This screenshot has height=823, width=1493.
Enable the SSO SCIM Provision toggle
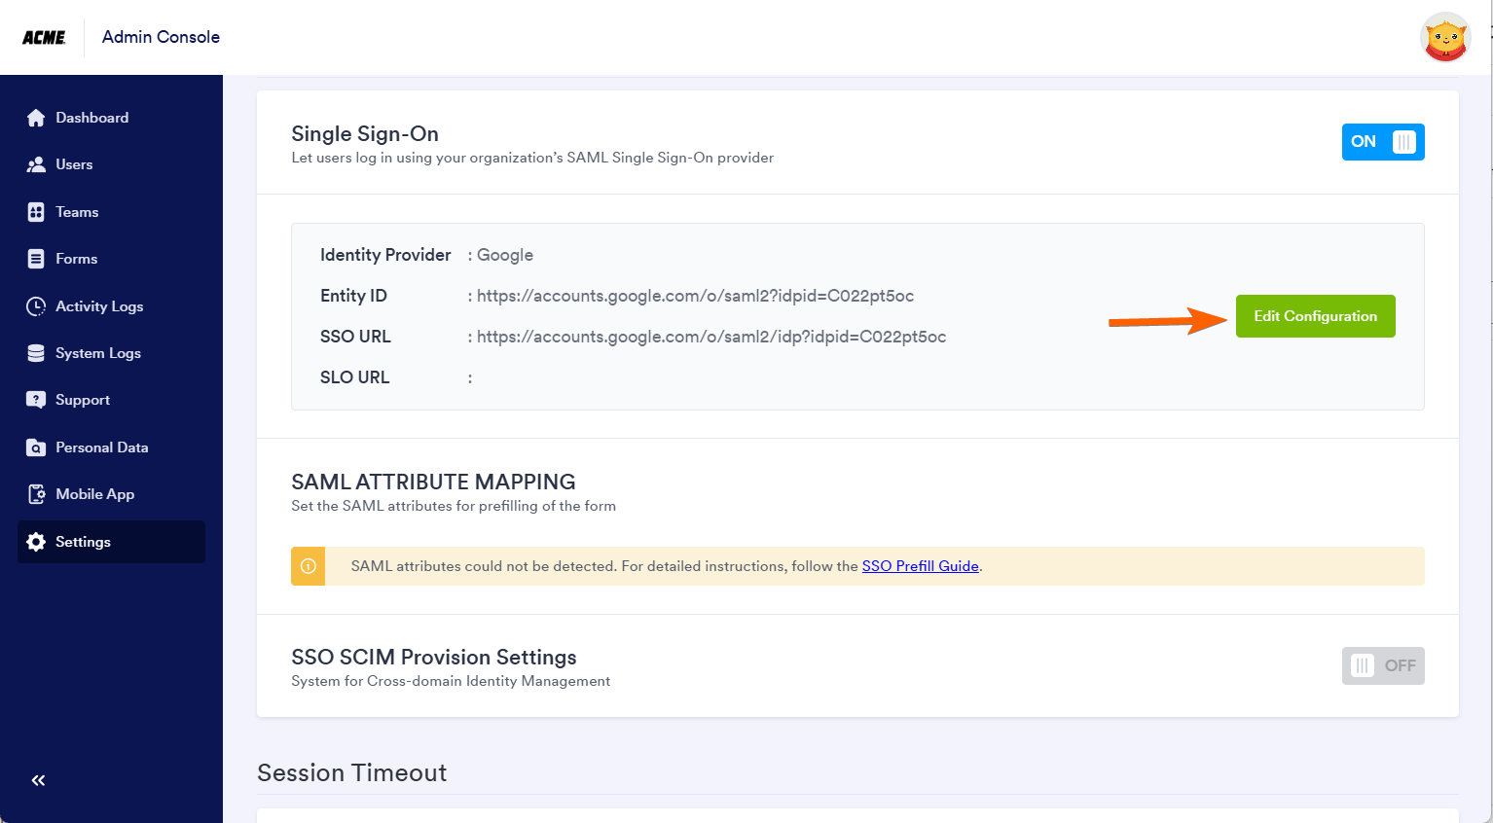(x=1383, y=666)
